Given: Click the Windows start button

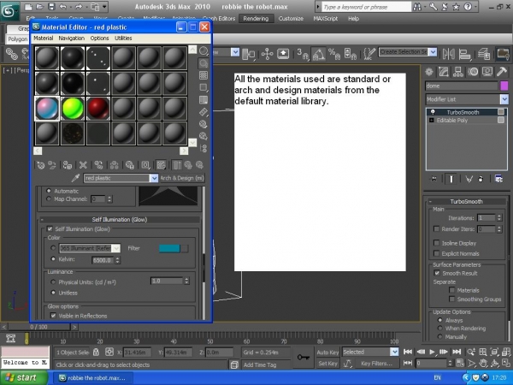Looking at the screenshot, I should coord(23,378).
